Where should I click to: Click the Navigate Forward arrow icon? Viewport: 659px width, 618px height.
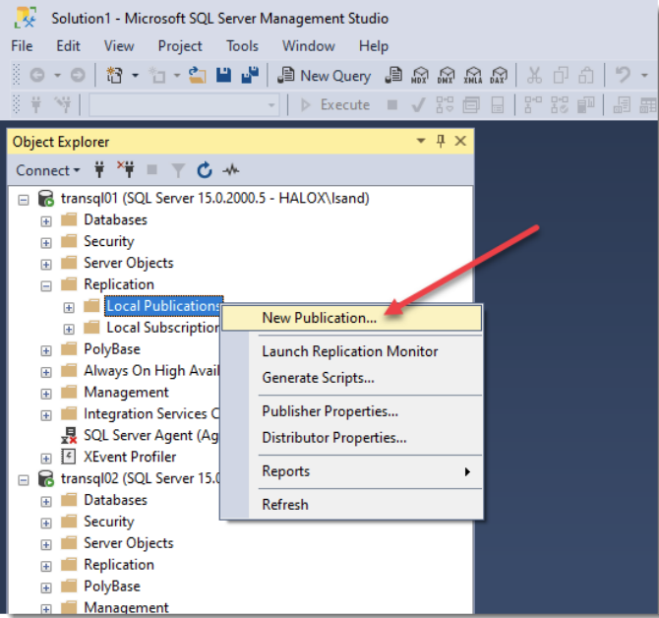[78, 76]
